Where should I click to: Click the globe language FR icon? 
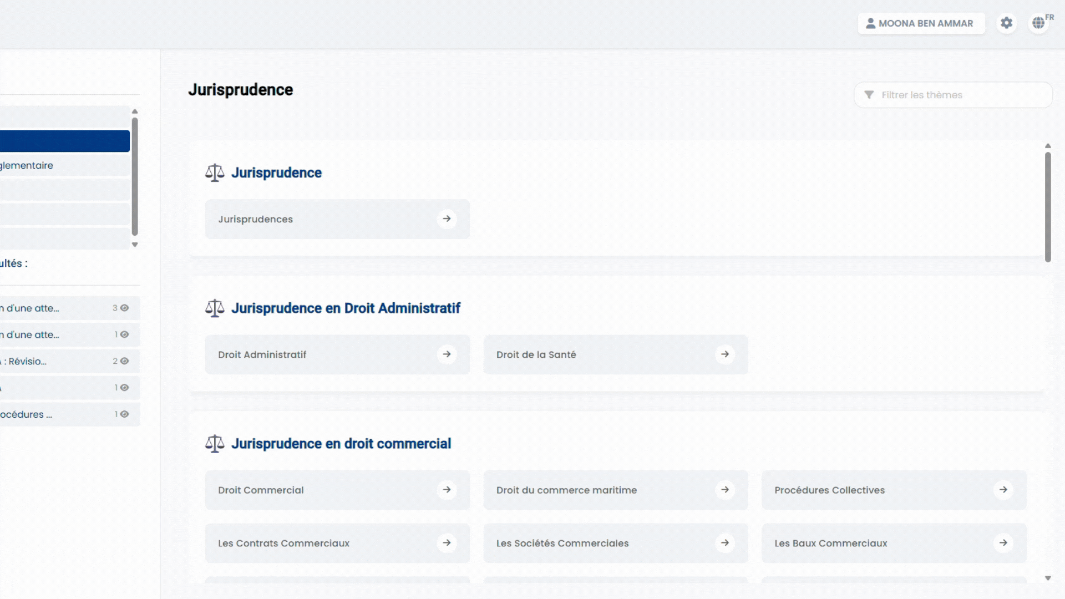click(1038, 23)
